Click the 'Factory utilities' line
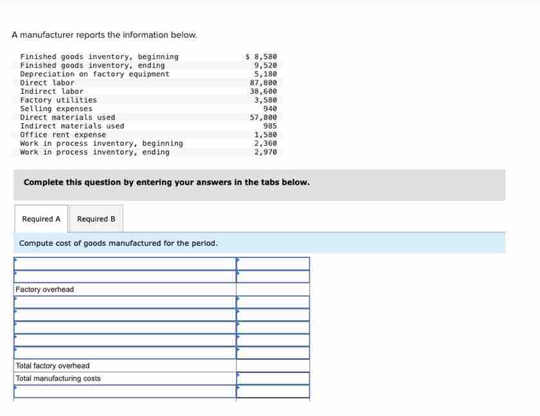Viewport: 540px width, 416px height. [x=59, y=100]
